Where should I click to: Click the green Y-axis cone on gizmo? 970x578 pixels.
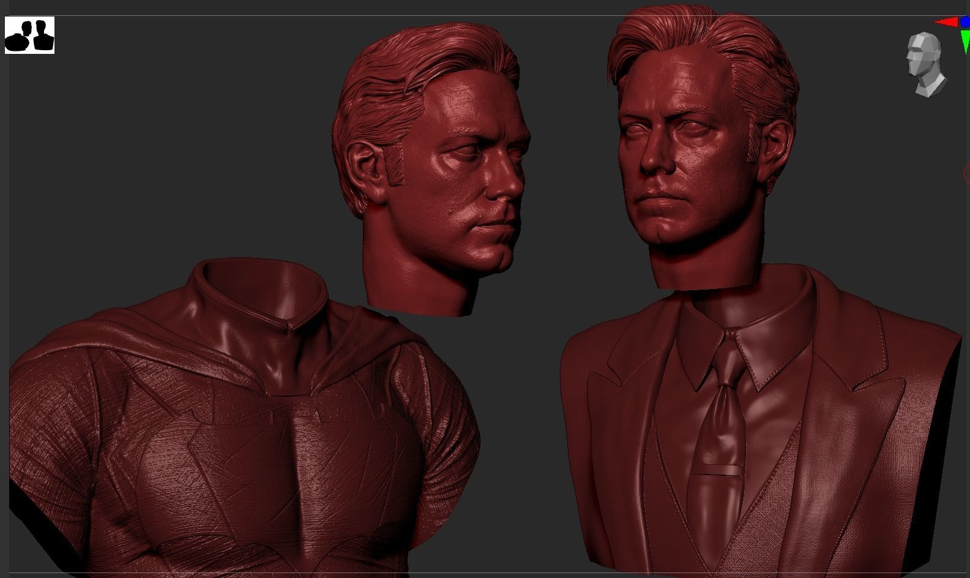(x=965, y=41)
